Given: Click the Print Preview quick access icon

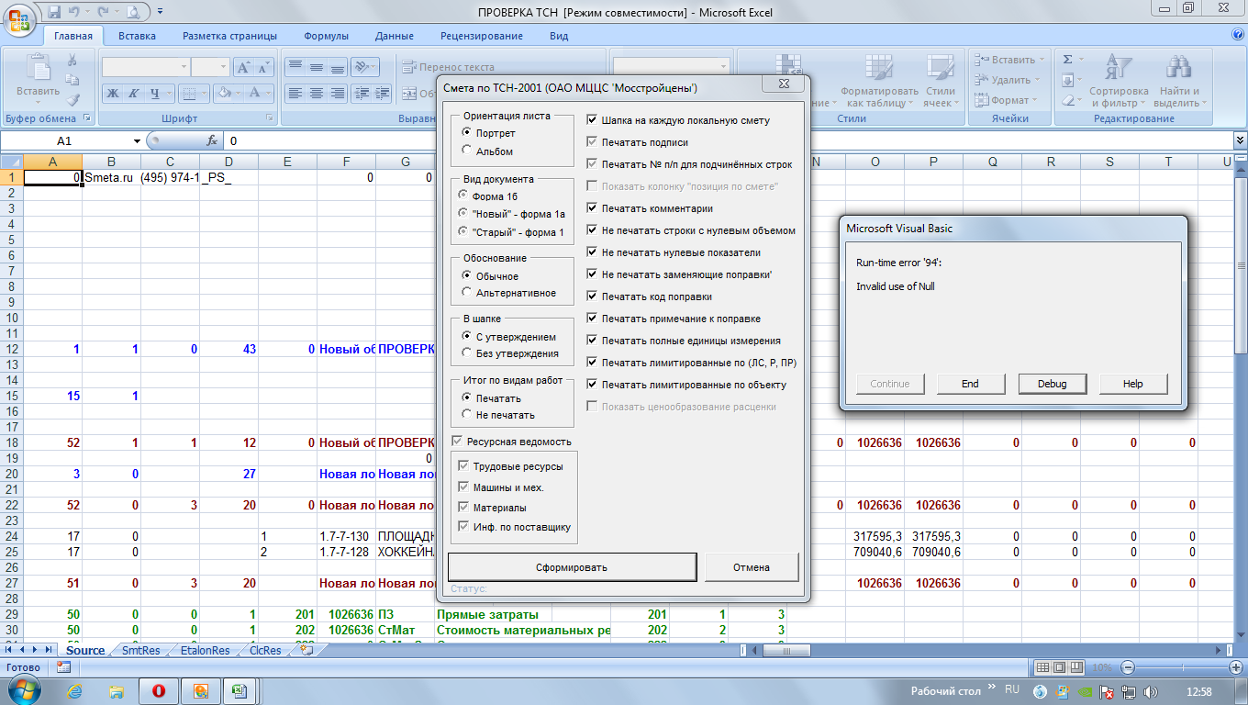Looking at the screenshot, I should tap(133, 12).
